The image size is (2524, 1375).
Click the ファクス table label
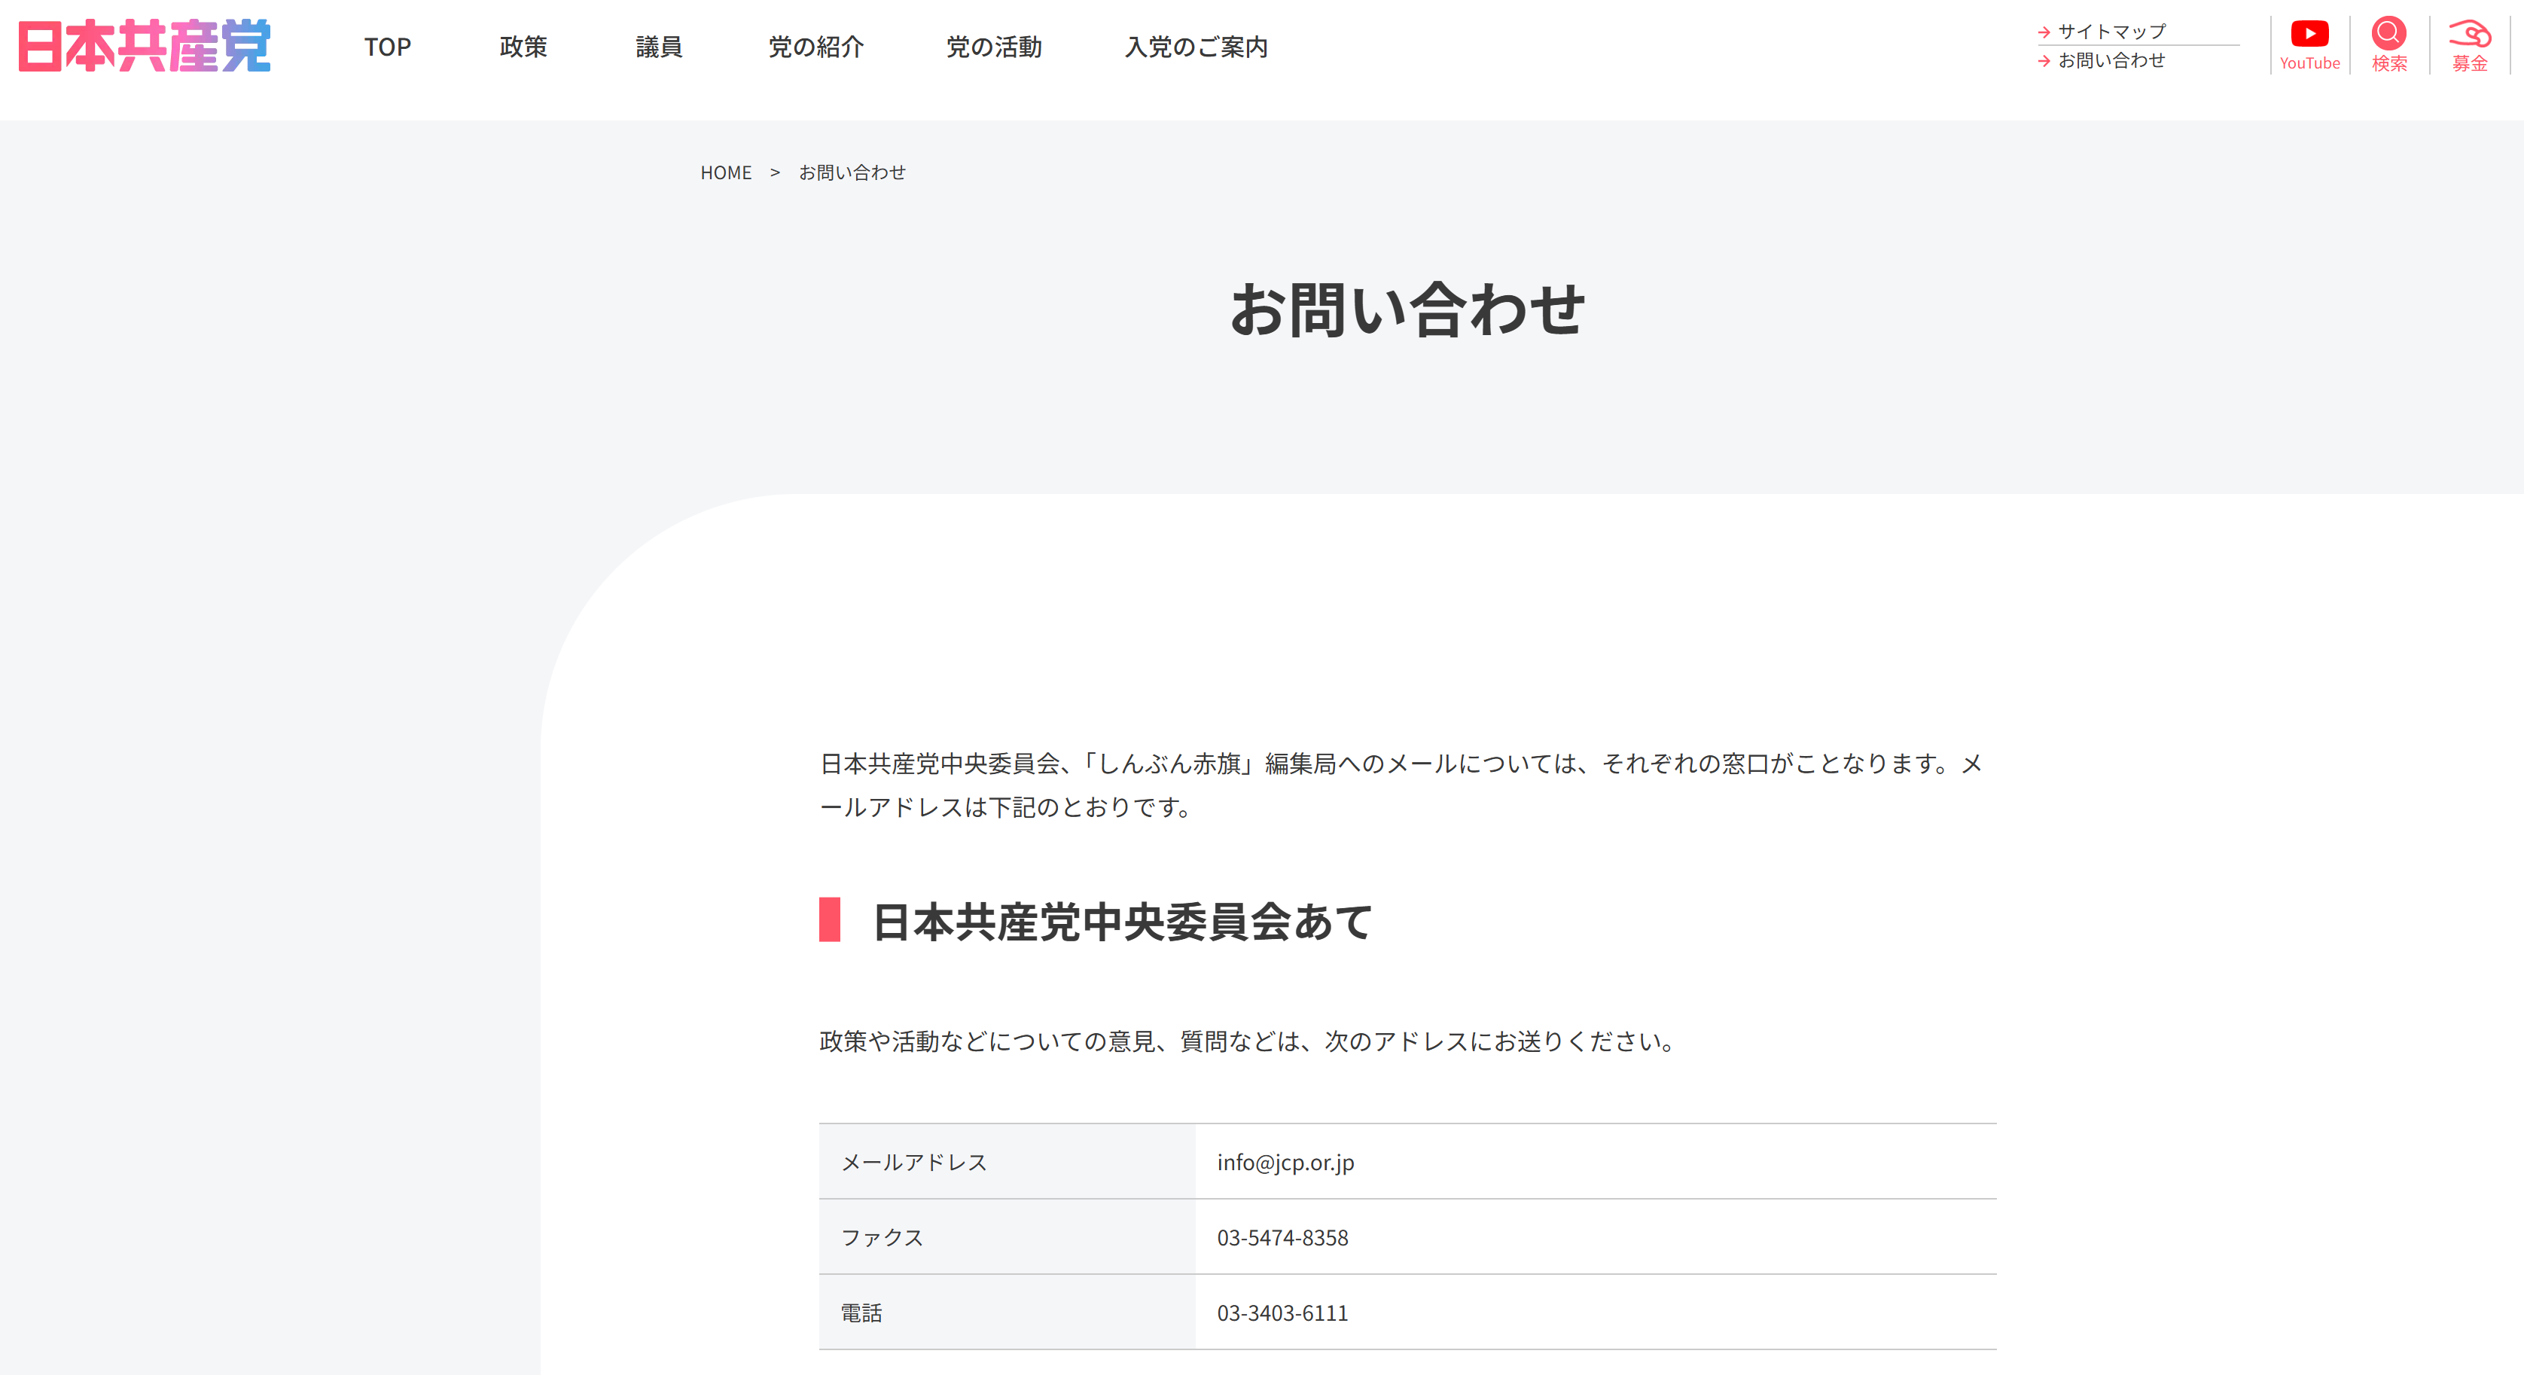click(882, 1238)
